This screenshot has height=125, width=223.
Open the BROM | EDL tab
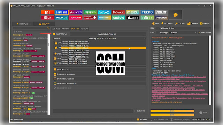(x=75, y=28)
